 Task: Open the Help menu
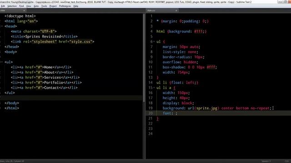76,6
